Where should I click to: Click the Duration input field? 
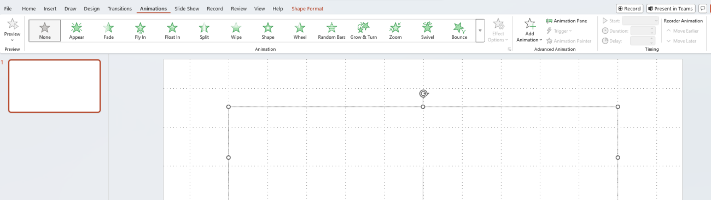(643, 31)
